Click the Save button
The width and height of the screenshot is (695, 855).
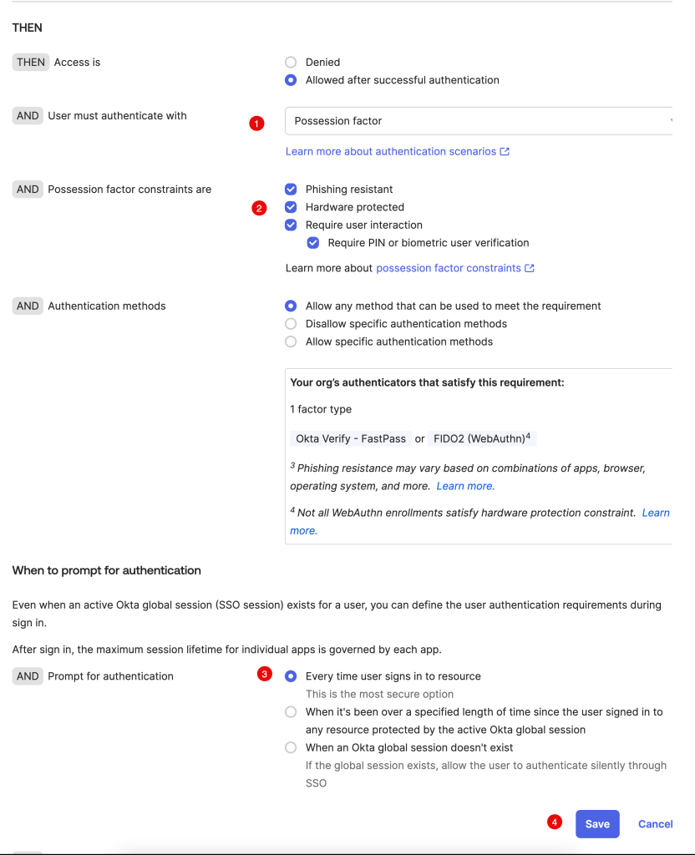pyautogui.click(x=597, y=824)
